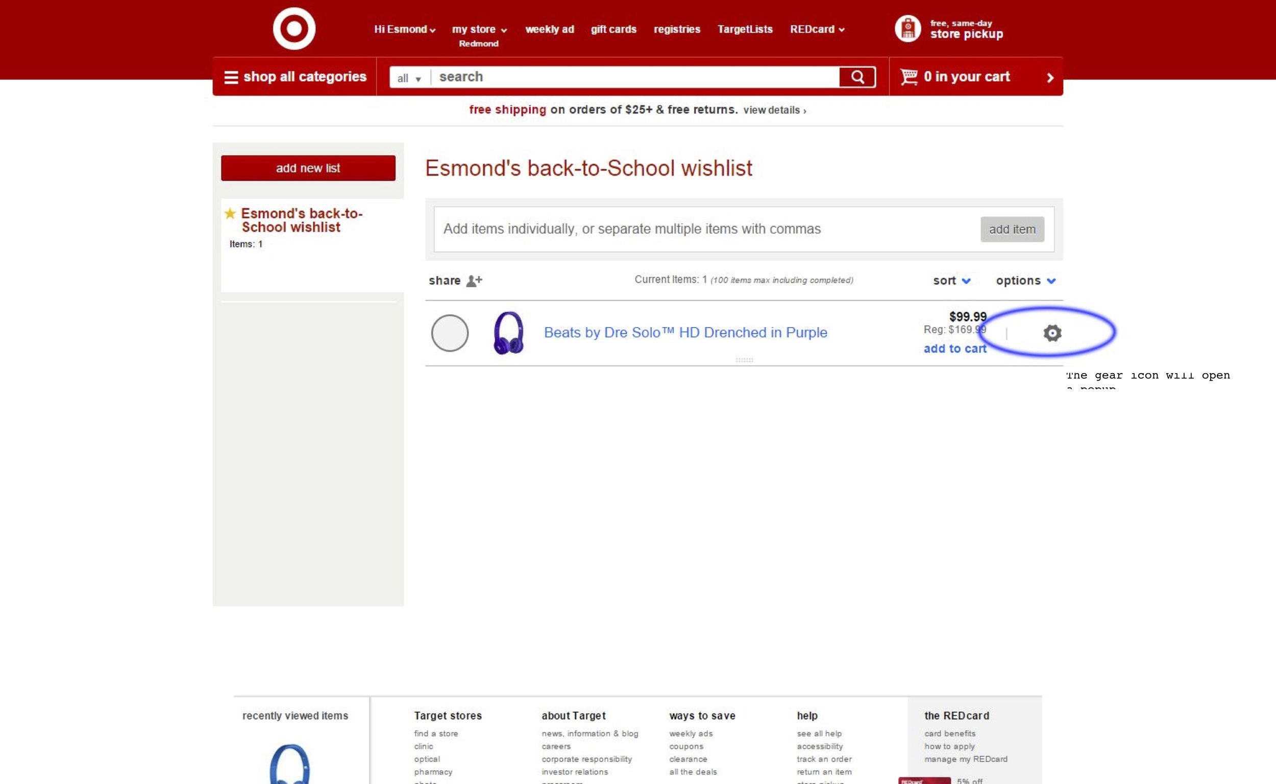Viewport: 1276px width, 784px height.
Task: Click manage my REDcard footer link
Action: coord(966,758)
